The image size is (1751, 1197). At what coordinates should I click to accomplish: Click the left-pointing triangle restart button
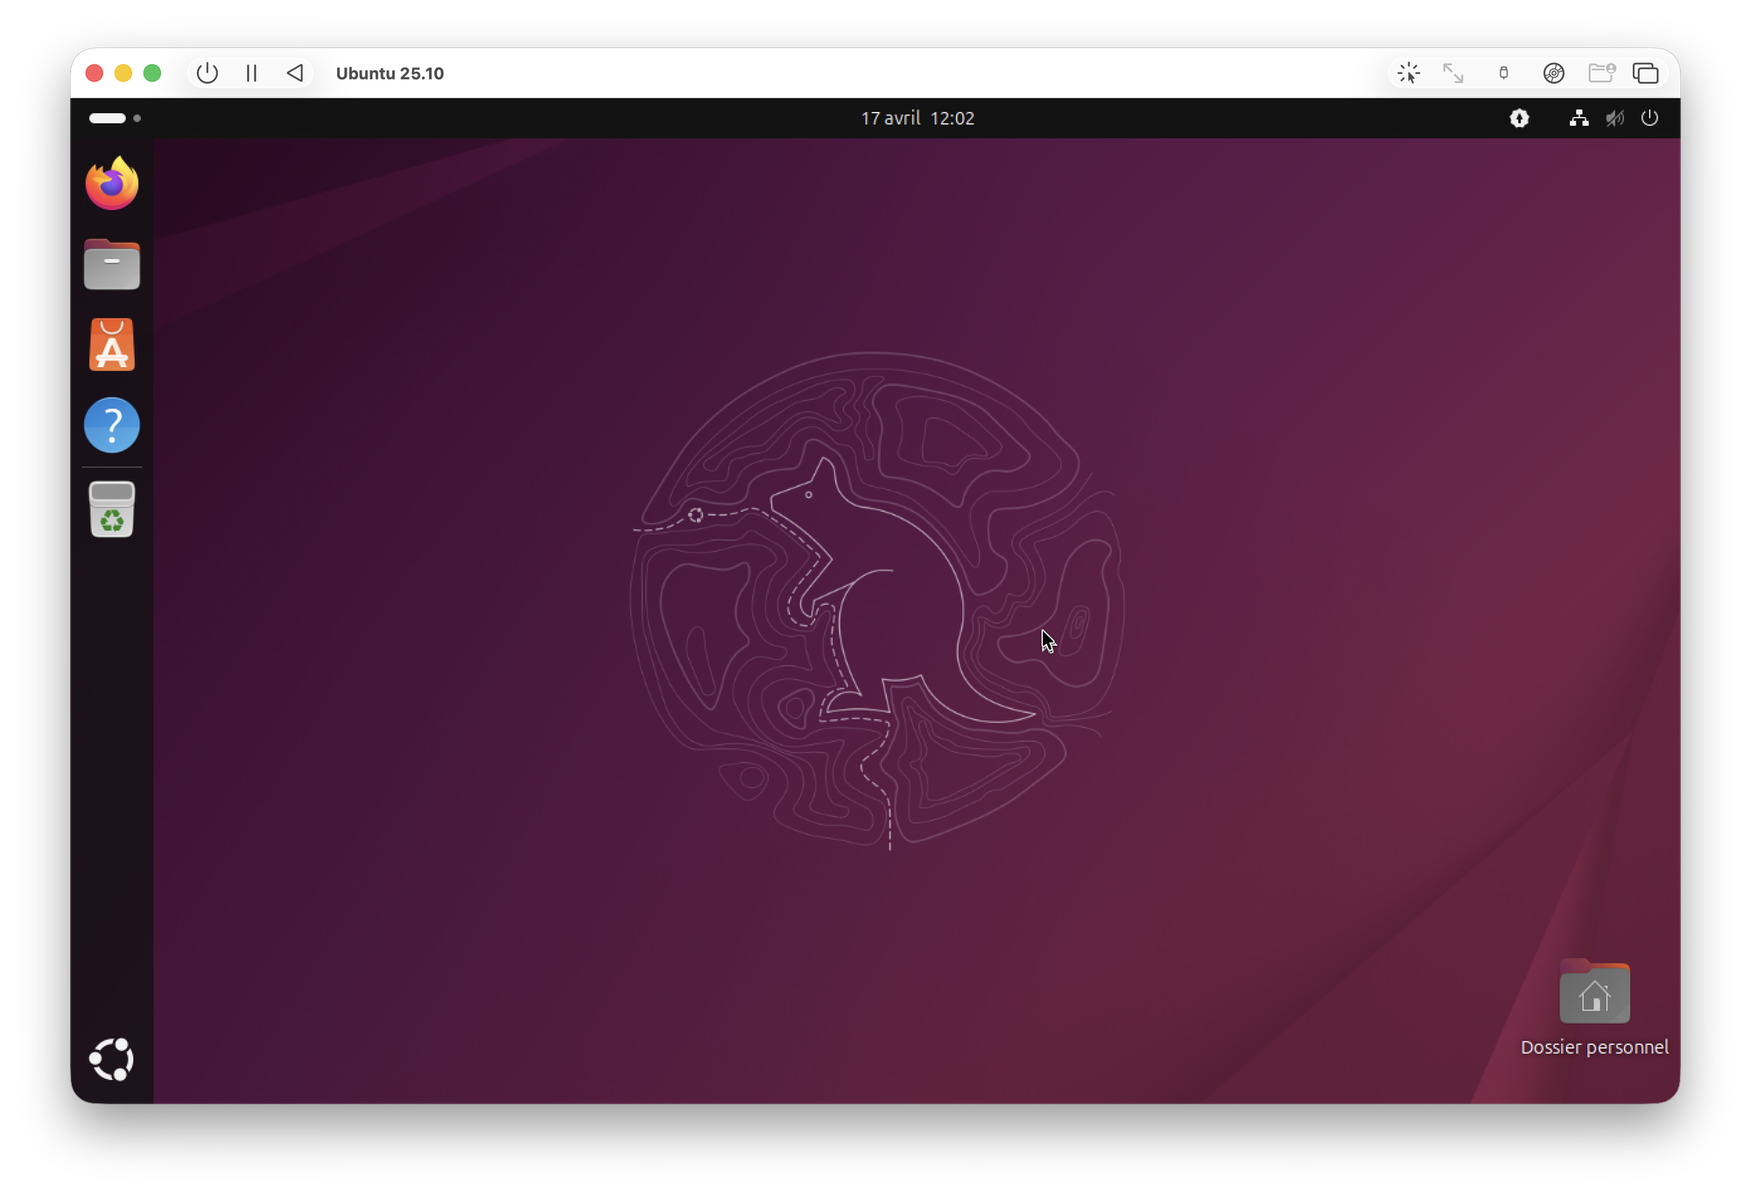click(x=295, y=73)
